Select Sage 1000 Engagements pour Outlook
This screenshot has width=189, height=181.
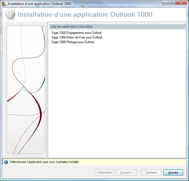point(77,33)
